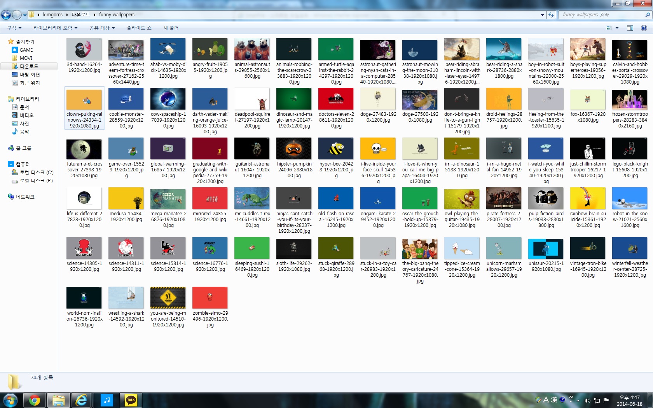
Task: Click the Help question mark icon
Action: click(x=644, y=28)
